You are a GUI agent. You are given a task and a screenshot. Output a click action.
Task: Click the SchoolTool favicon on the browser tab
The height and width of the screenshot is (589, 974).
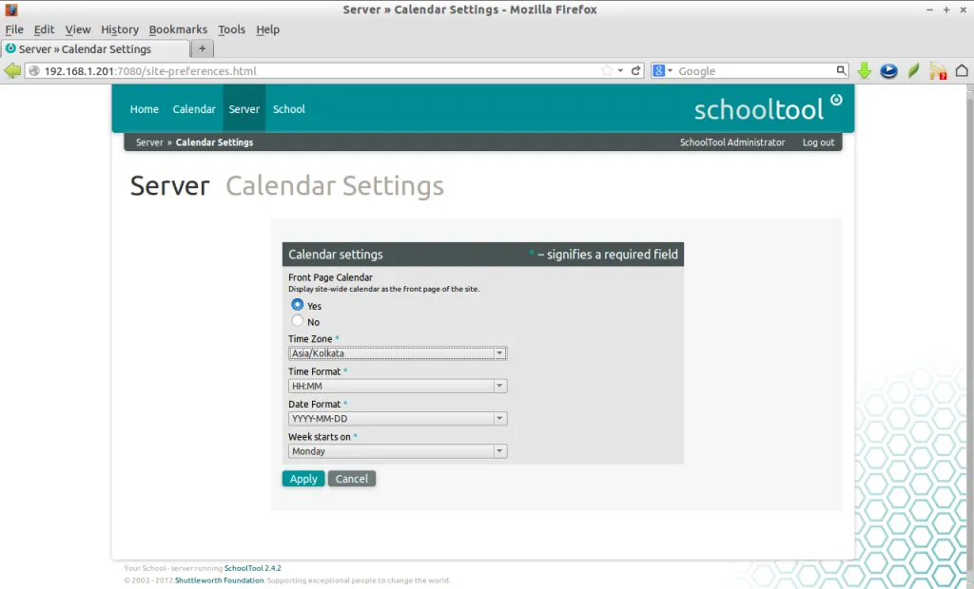click(x=10, y=48)
